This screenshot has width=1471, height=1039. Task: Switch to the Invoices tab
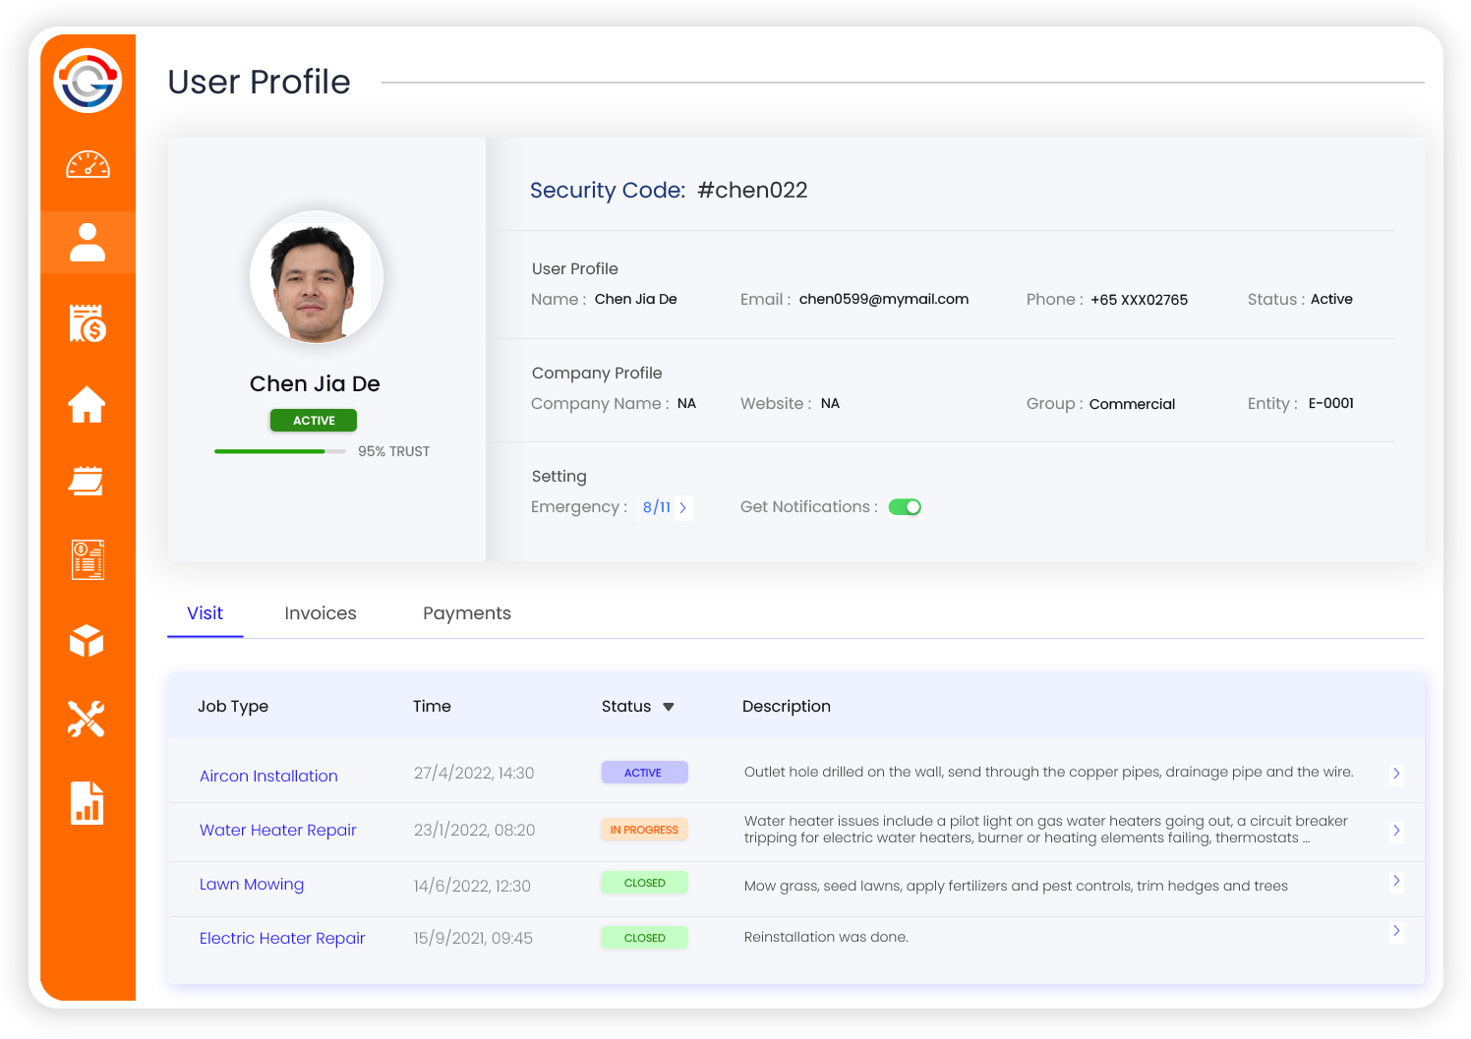pyautogui.click(x=321, y=613)
